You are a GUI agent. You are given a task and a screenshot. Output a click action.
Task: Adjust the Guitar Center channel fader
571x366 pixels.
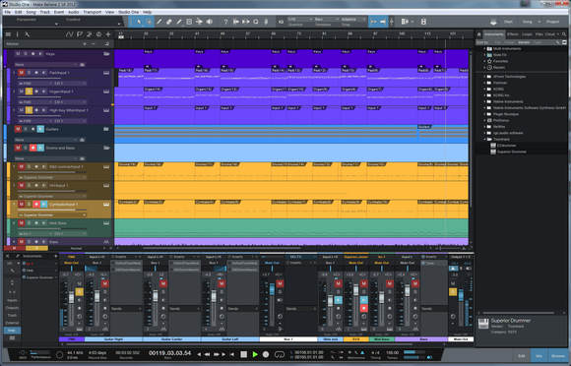[156, 295]
